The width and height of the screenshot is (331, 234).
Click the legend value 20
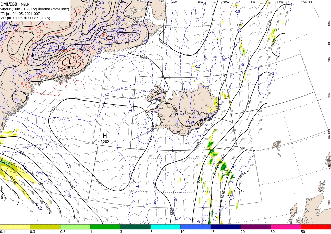[243, 232]
